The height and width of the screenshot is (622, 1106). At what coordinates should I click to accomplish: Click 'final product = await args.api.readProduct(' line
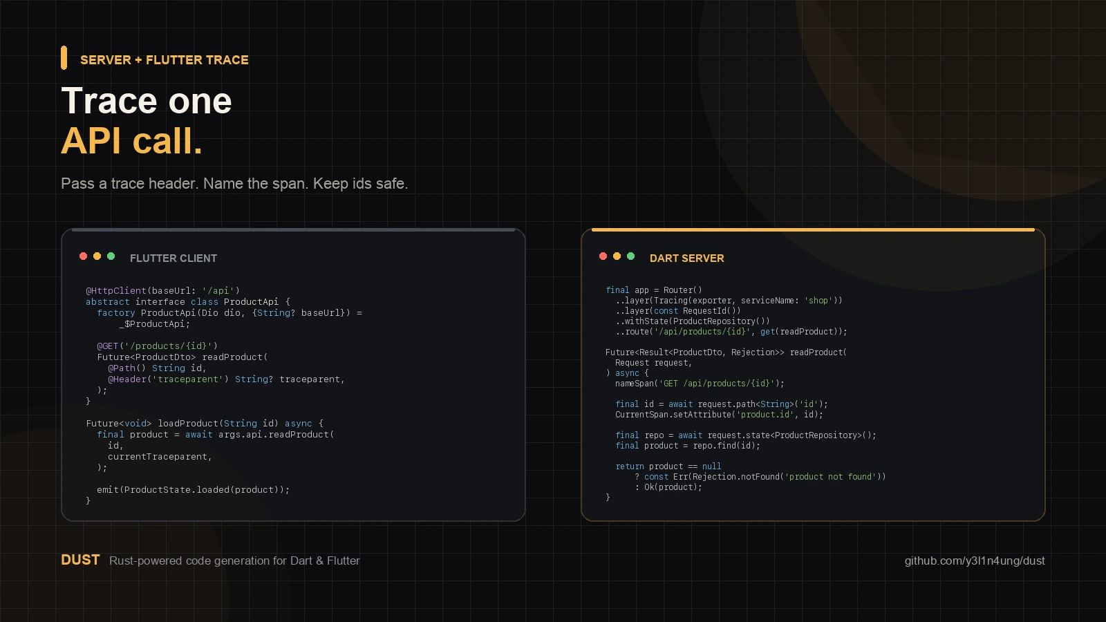[216, 435]
